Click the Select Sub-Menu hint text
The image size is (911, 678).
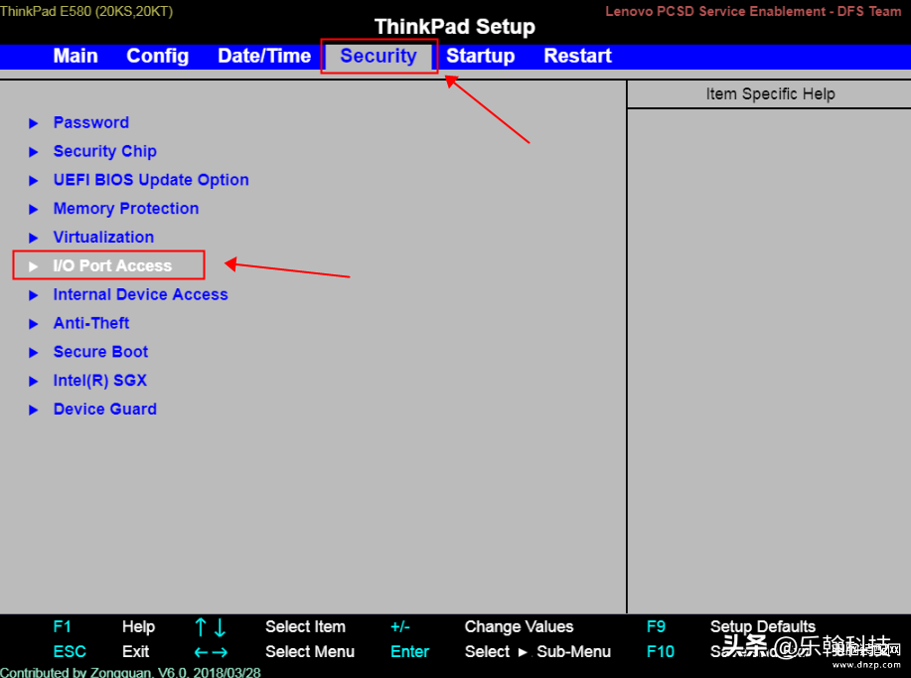tap(537, 651)
